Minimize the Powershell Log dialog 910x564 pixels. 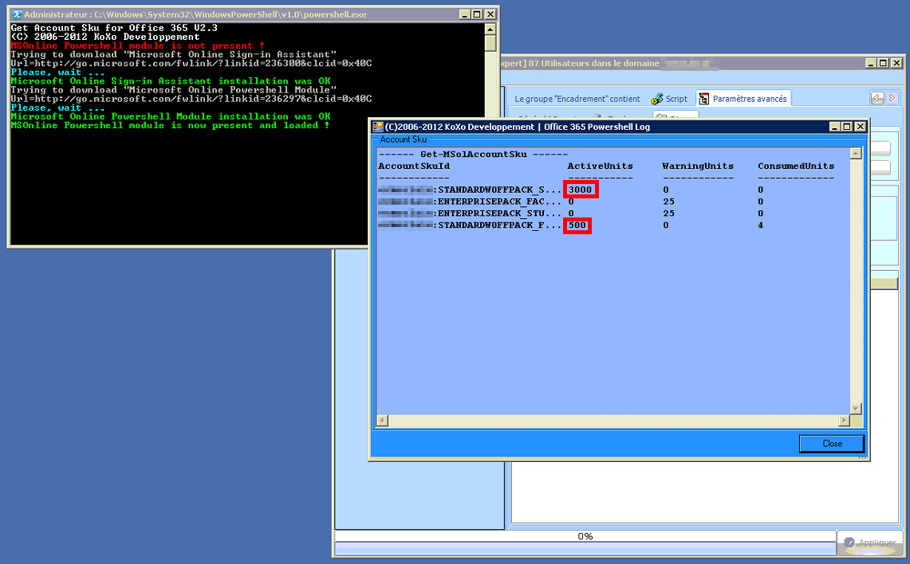click(x=834, y=127)
